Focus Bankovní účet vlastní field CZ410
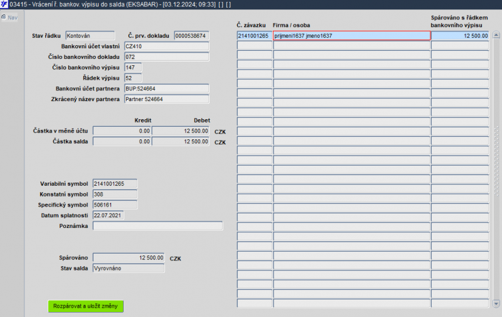 coord(166,46)
